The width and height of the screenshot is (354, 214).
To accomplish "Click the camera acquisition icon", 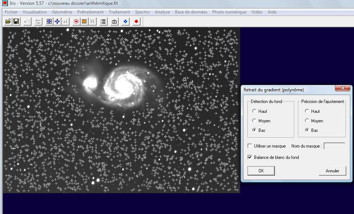I will [115, 22].
